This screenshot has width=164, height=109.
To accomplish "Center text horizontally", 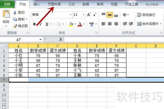I will point(110,24).
